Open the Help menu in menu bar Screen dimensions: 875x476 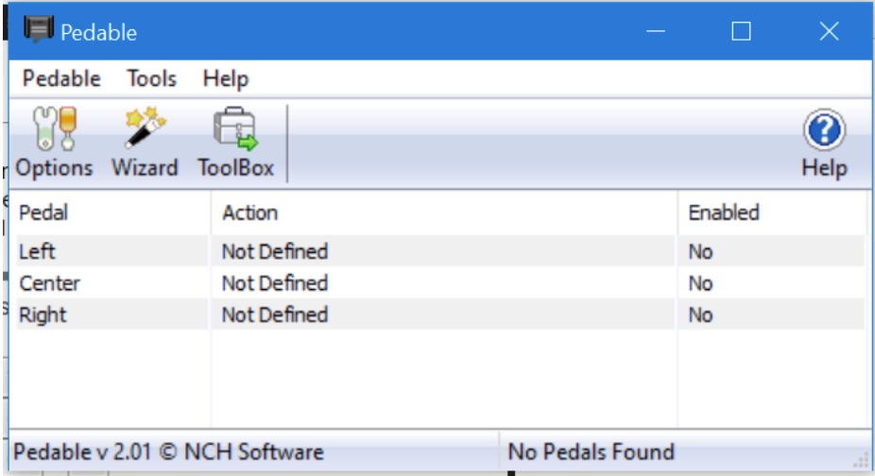(x=225, y=78)
